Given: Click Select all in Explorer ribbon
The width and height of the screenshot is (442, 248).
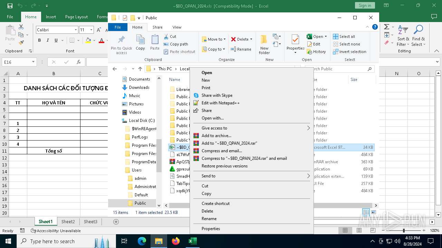Looking at the screenshot, I should pos(344,37).
